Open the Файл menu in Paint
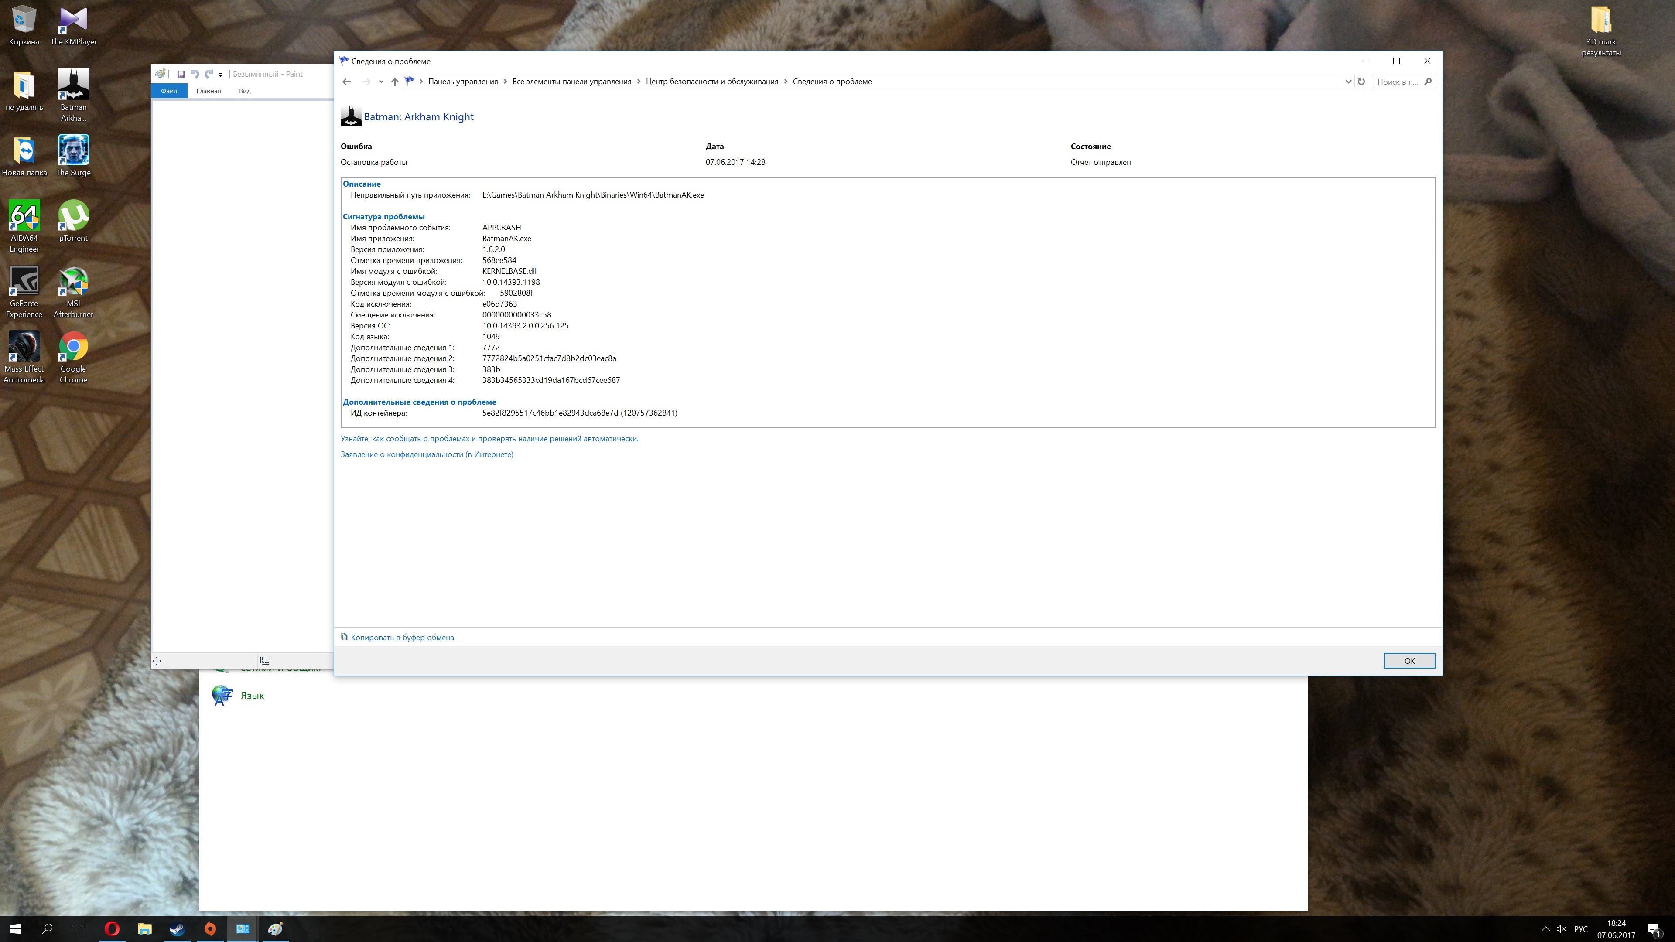This screenshot has height=942, width=1675. pyautogui.click(x=169, y=91)
